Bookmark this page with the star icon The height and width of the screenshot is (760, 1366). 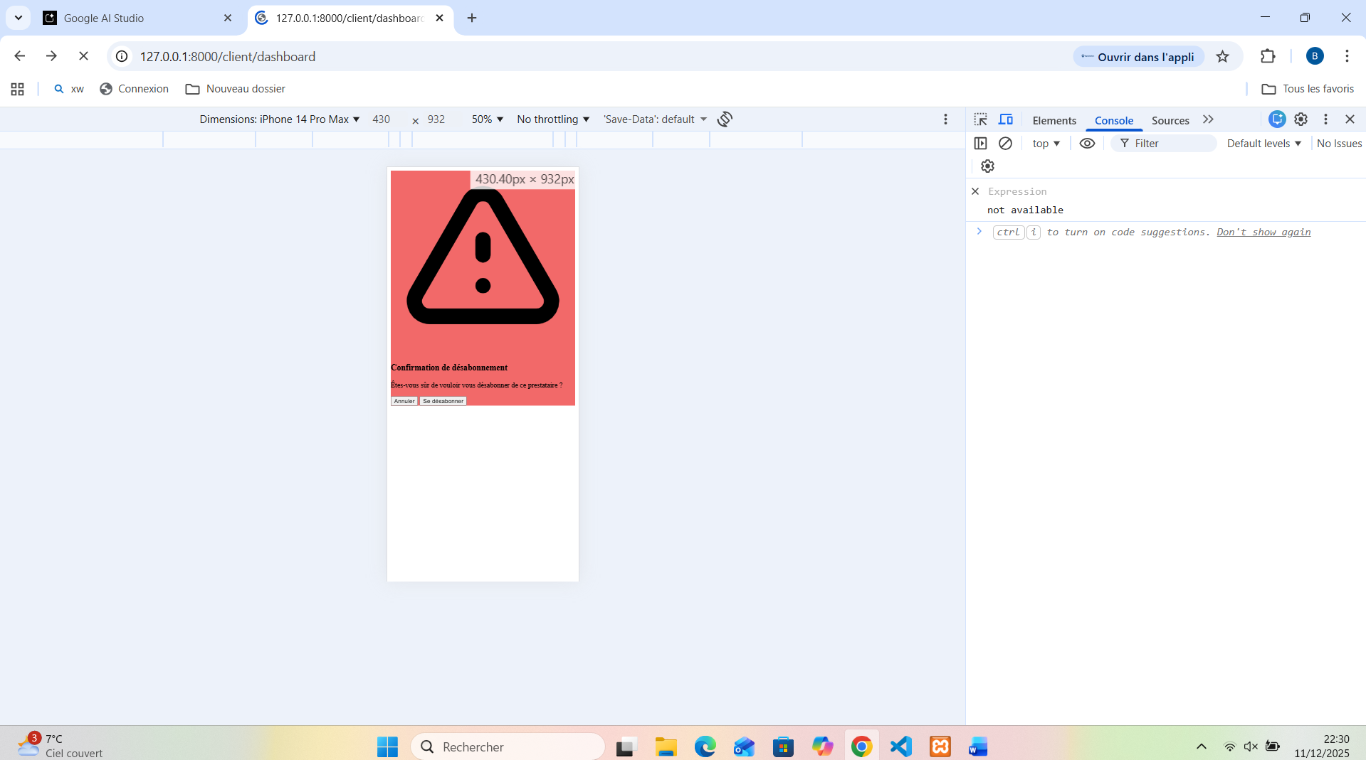click(1222, 57)
